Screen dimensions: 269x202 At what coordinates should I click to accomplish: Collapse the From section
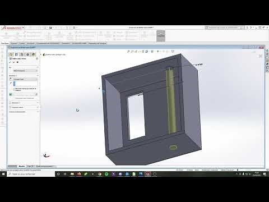point(38,67)
